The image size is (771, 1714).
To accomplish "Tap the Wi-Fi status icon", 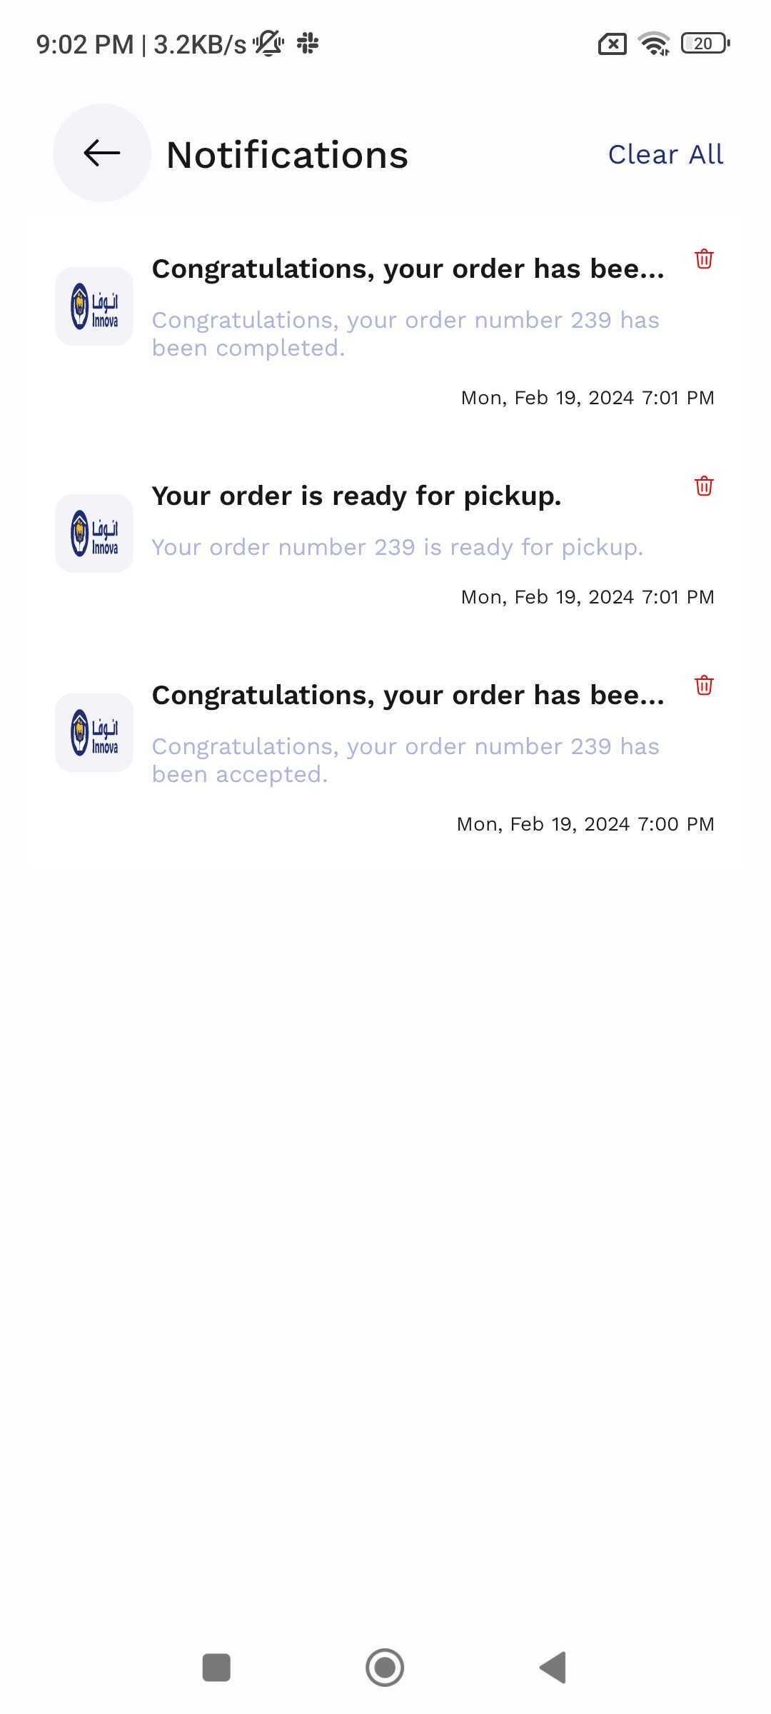I will [654, 44].
